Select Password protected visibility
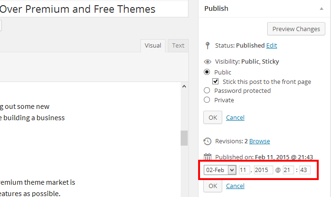331x197 pixels. [x=207, y=90]
